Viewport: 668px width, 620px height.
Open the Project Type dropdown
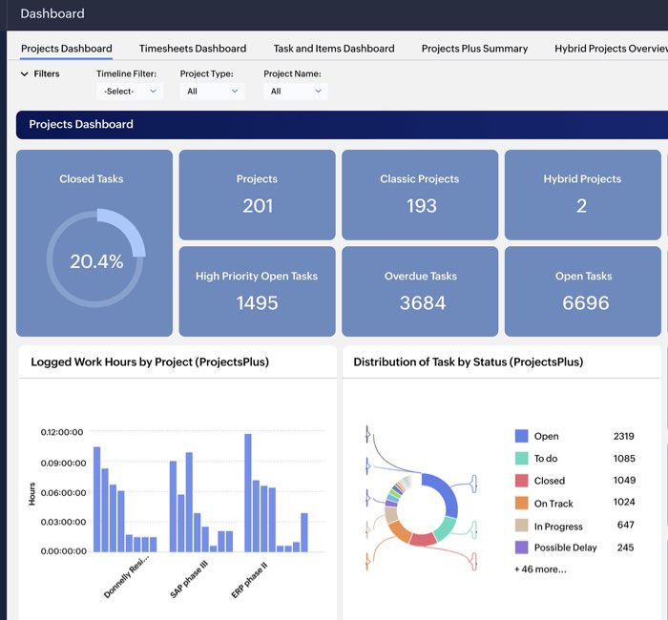[x=212, y=92]
